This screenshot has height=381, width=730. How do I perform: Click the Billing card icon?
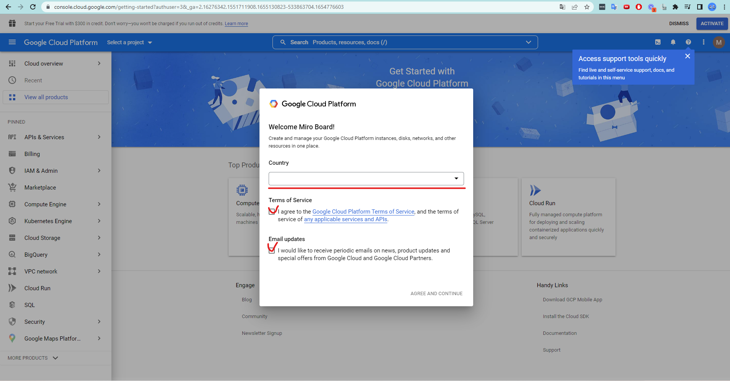[x=12, y=154]
